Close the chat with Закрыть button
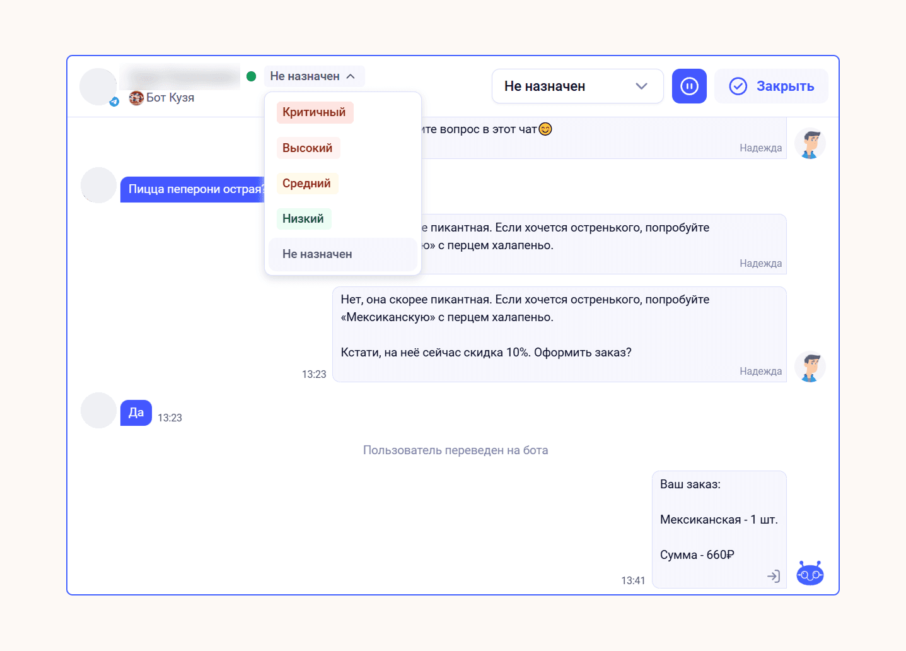Screen dimensions: 906x651 pos(771,86)
